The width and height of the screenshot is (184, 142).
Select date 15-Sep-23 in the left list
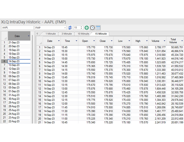pos(19,58)
